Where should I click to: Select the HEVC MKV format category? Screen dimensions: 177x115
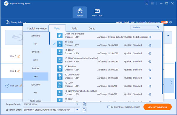(36, 85)
